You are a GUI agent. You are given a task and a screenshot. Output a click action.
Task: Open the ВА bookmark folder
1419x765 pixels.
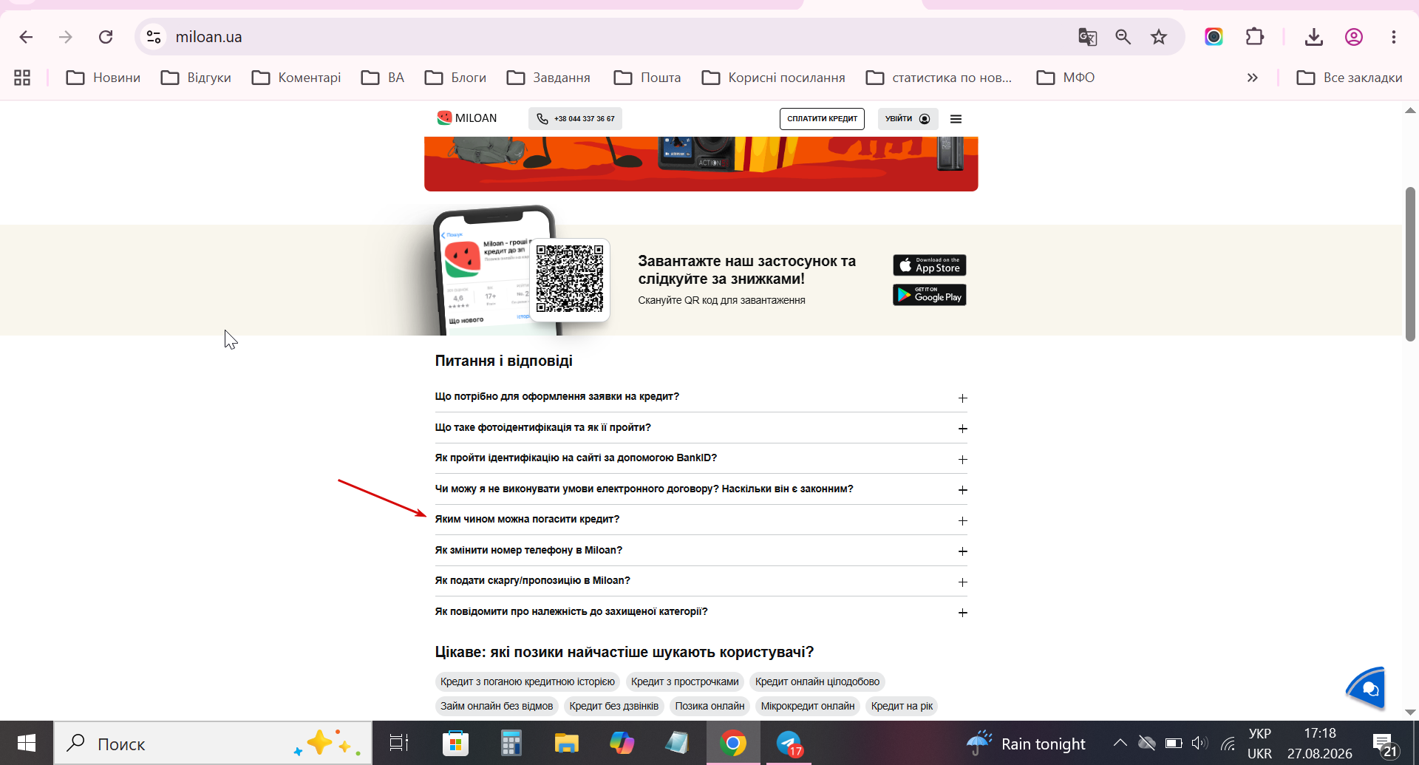click(x=383, y=78)
